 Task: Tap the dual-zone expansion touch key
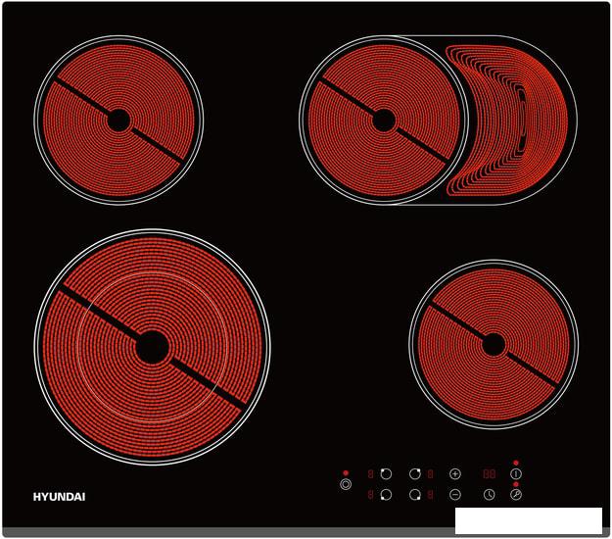click(x=346, y=485)
